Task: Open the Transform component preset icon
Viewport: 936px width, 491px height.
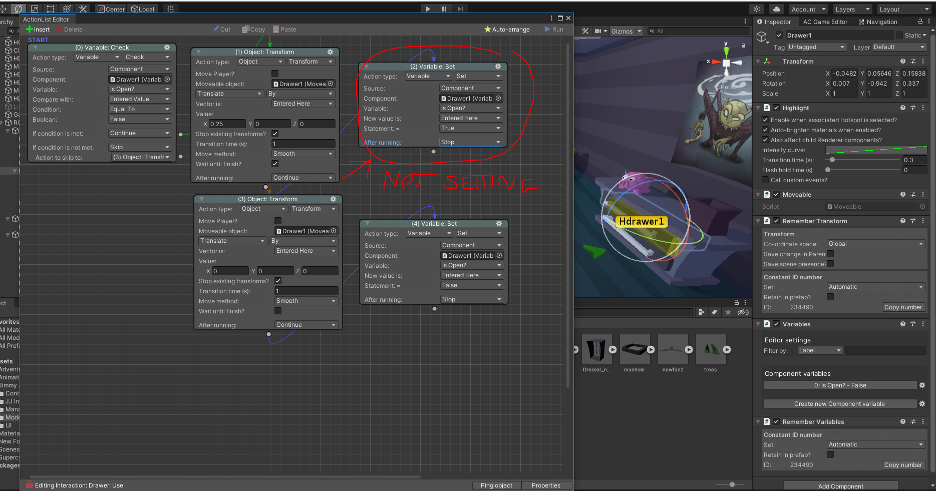Action: pos(913,62)
